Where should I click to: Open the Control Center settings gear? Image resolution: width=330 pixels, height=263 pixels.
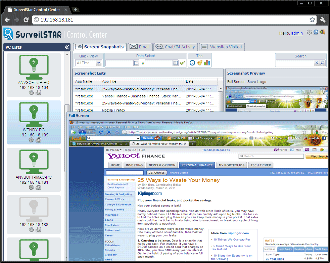[309, 32]
